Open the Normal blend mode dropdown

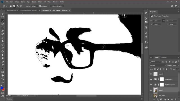pos(158,65)
